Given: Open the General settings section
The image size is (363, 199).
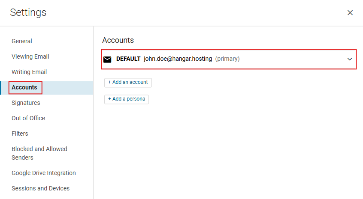Looking at the screenshot, I should pyautogui.click(x=22, y=41).
